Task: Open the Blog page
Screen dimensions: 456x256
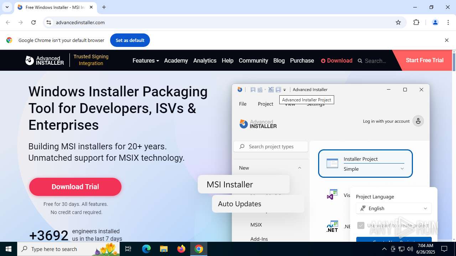Action: [x=279, y=60]
